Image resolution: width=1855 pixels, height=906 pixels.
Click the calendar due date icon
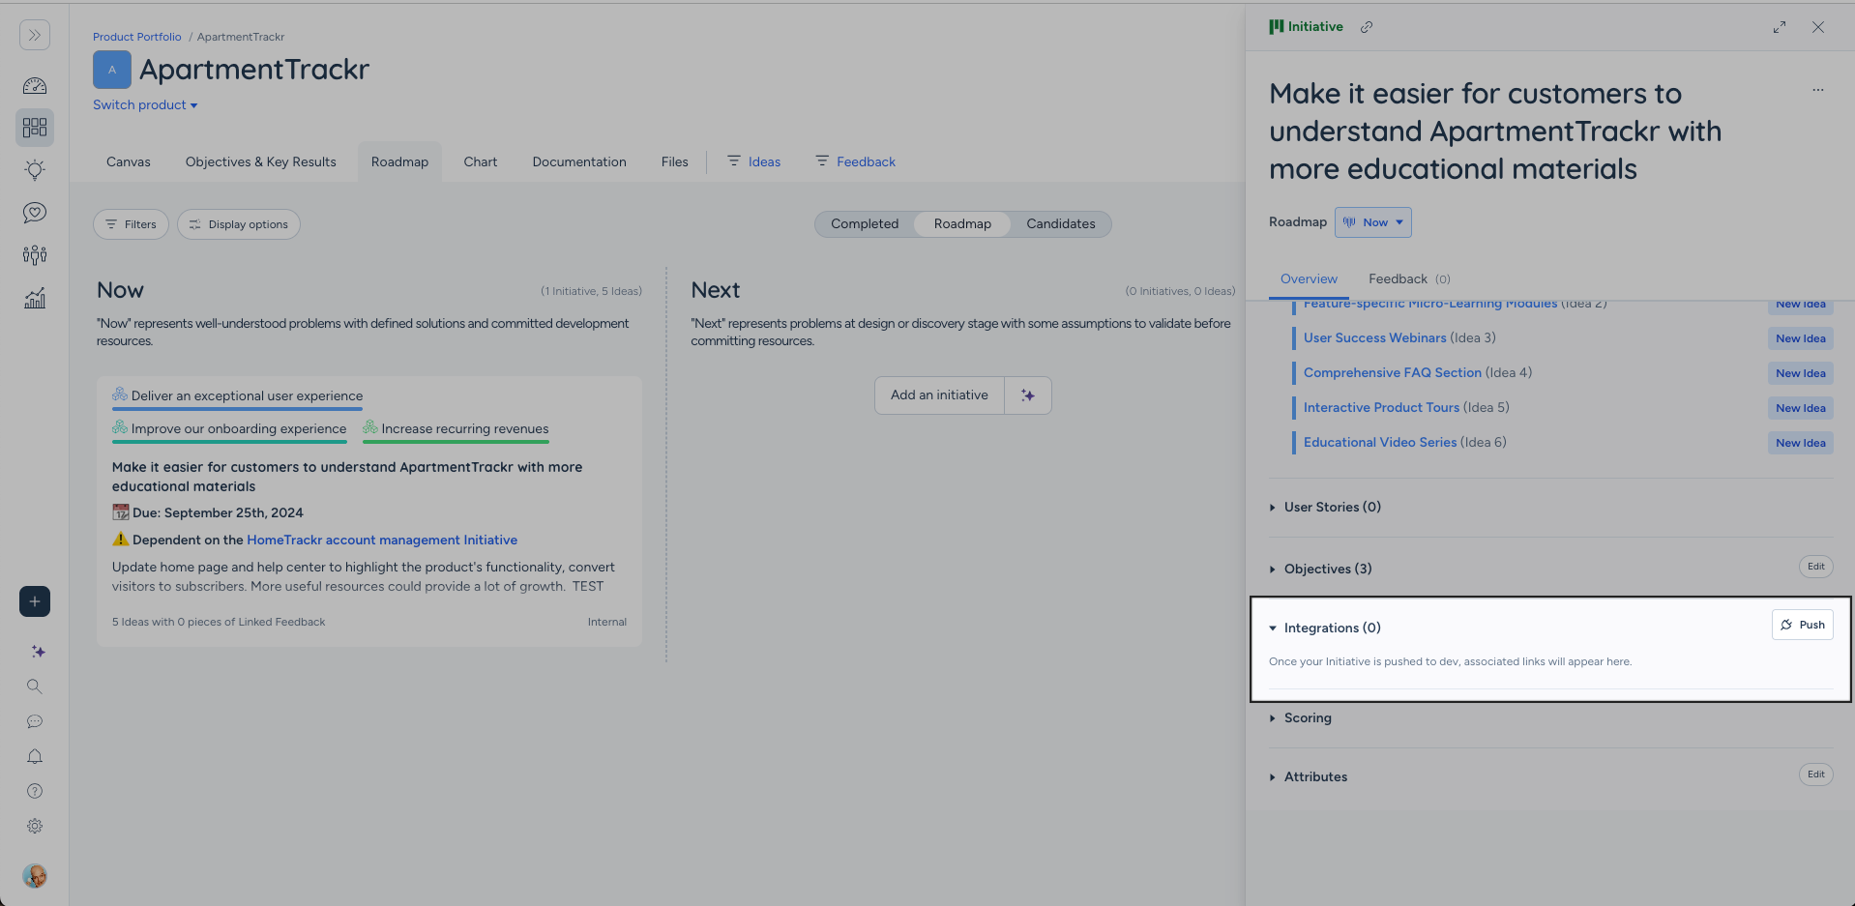[x=121, y=512]
